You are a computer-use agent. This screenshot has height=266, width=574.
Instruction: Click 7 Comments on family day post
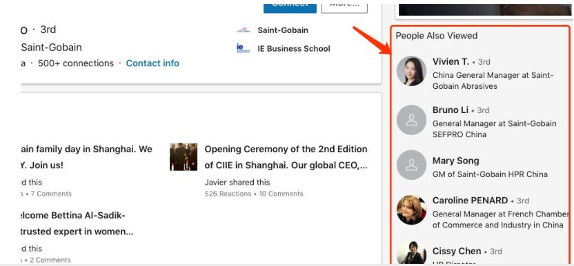[x=51, y=194]
